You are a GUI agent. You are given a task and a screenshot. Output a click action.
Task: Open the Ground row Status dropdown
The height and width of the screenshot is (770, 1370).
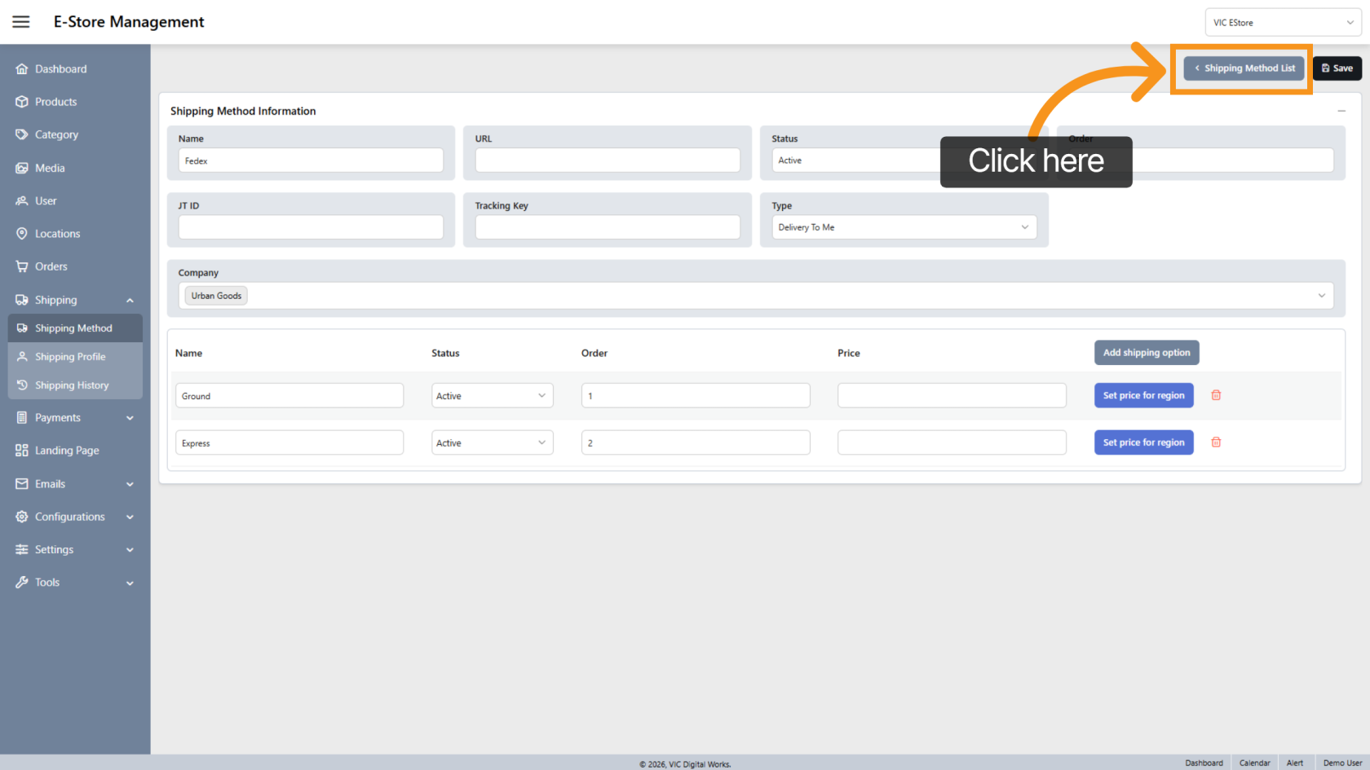point(492,396)
